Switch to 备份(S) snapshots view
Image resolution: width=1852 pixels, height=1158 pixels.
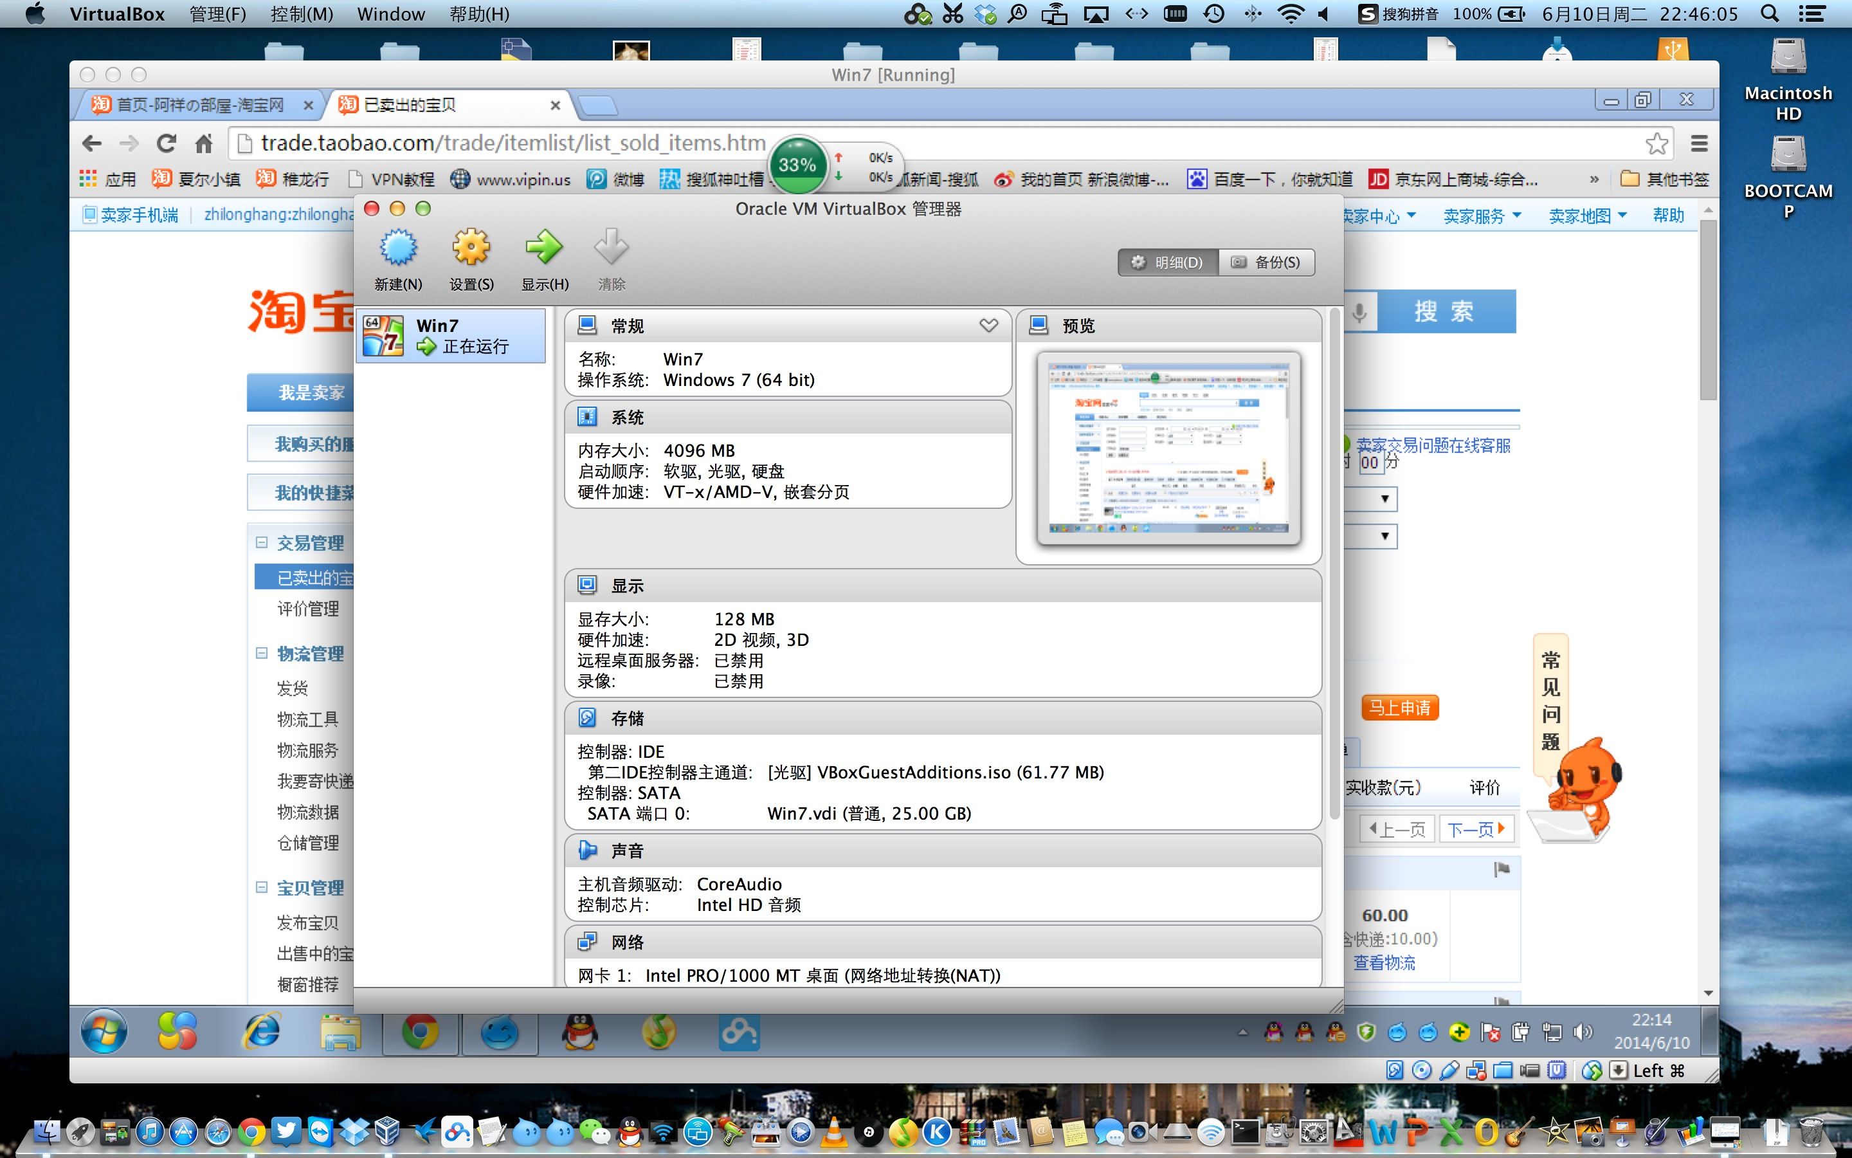click(1267, 262)
